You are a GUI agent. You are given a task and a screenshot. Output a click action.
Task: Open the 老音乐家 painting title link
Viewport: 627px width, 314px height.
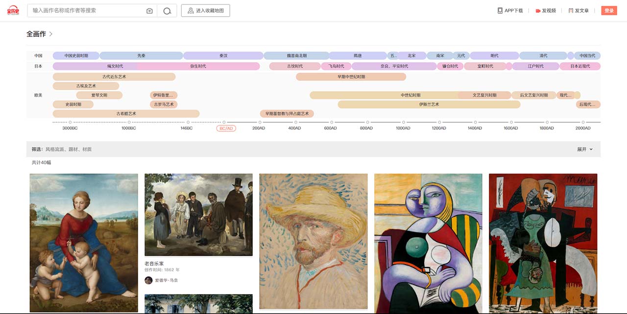point(154,264)
